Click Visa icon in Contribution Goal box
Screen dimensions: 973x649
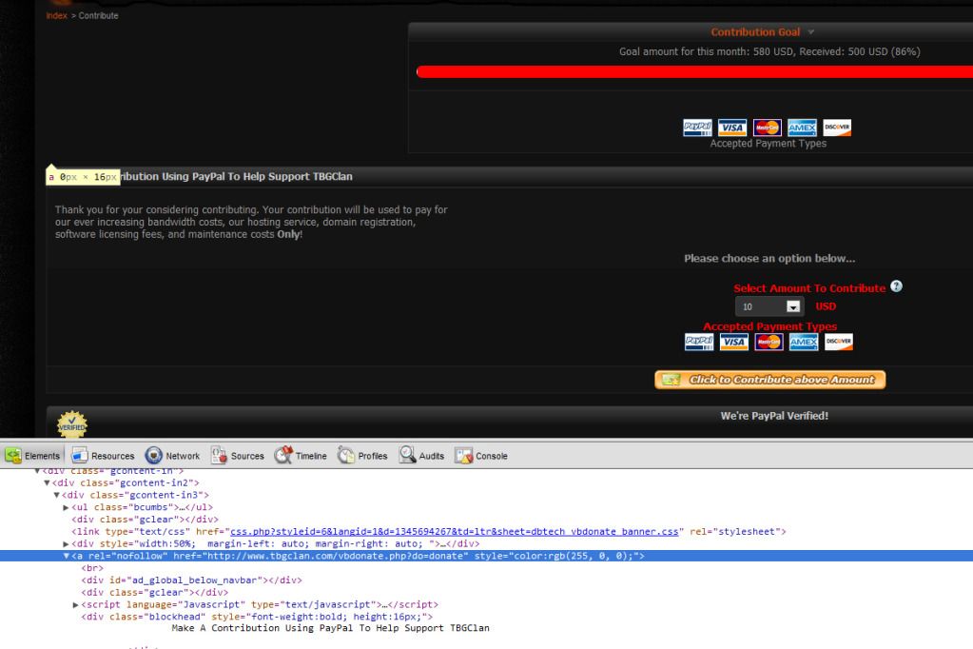(732, 128)
